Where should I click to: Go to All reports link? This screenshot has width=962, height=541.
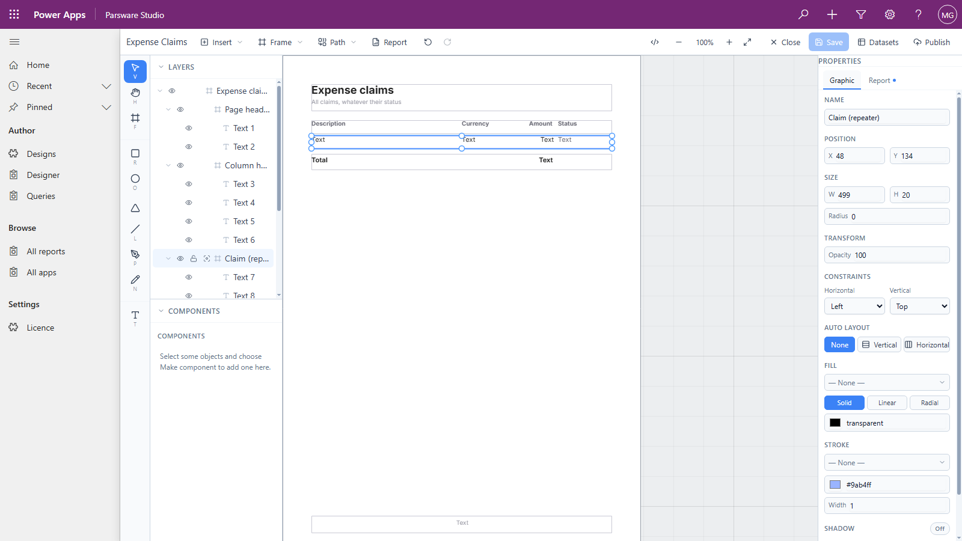[46, 251]
